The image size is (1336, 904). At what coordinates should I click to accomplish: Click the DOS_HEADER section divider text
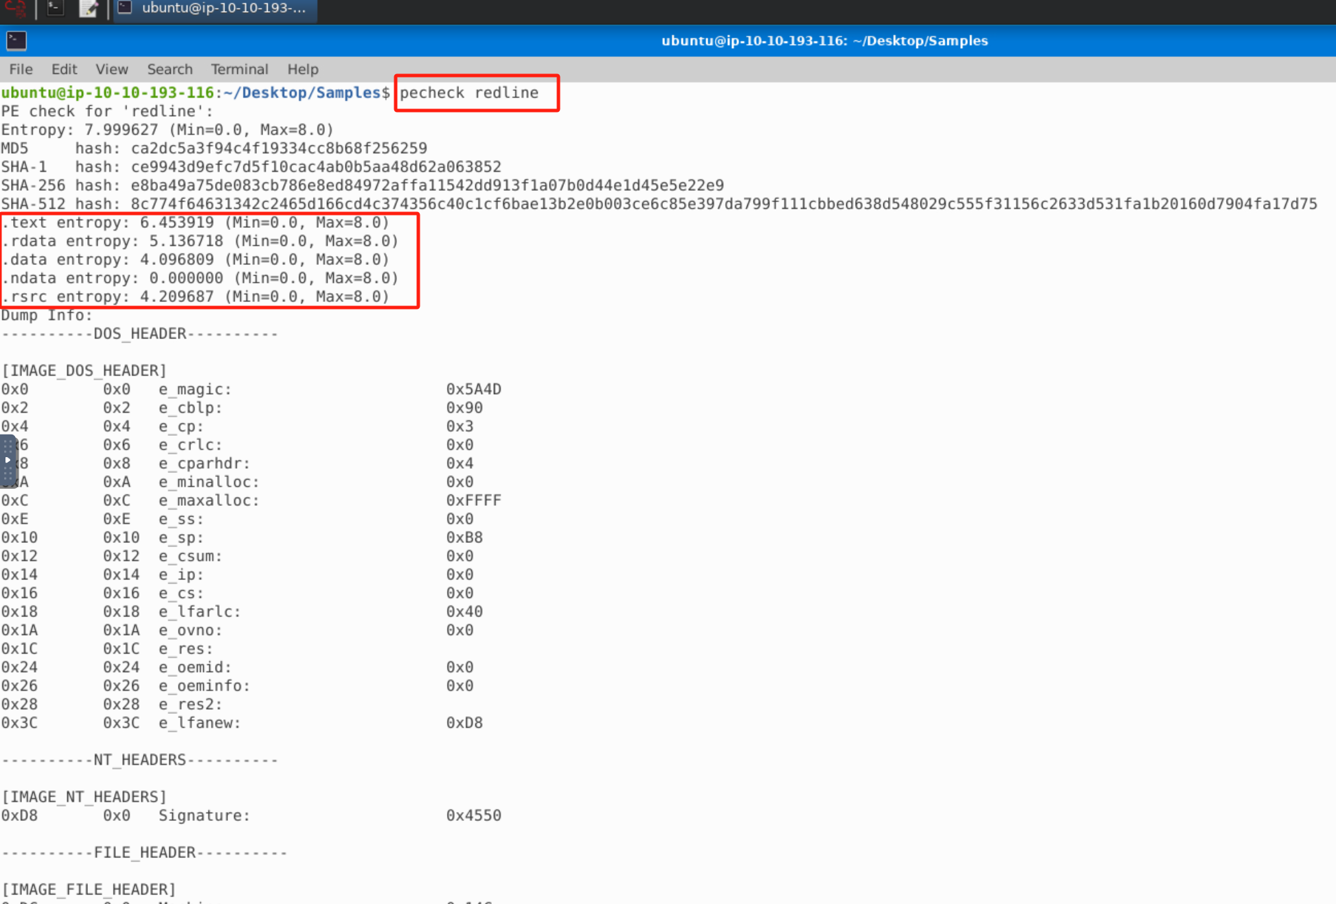[139, 334]
